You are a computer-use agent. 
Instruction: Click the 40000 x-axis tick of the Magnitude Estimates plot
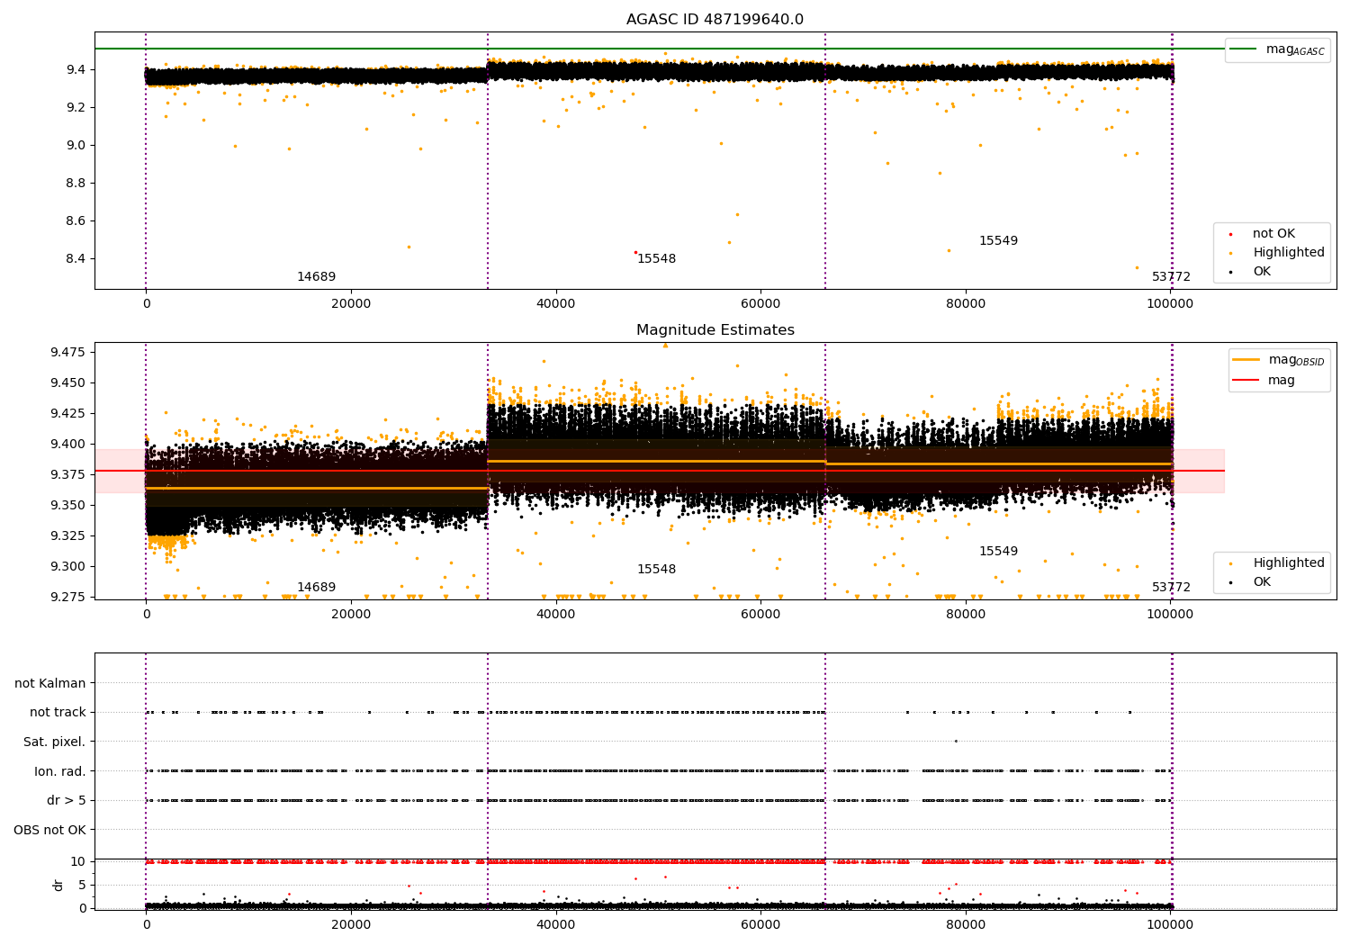555,614
